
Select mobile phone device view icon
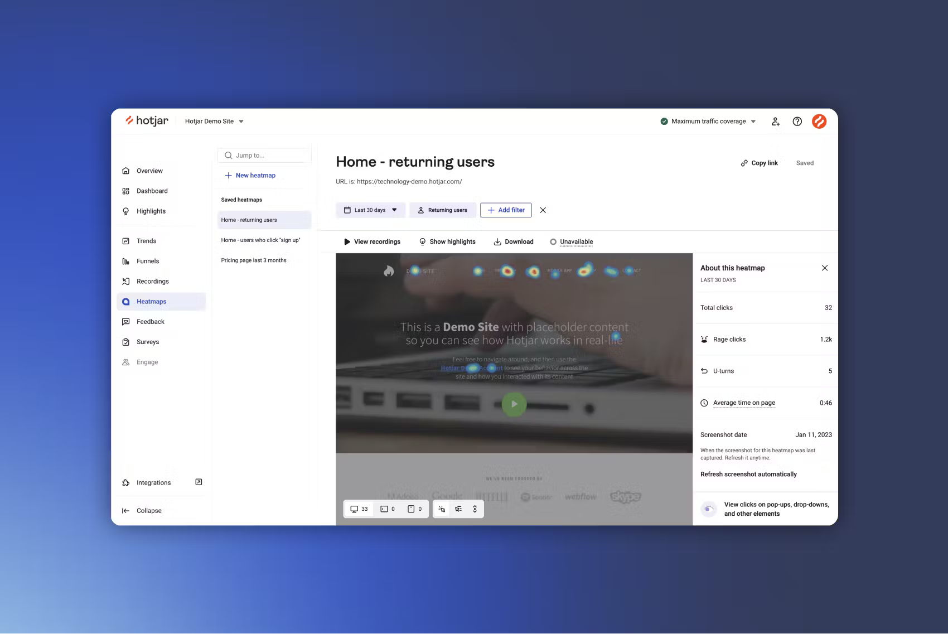pyautogui.click(x=414, y=509)
